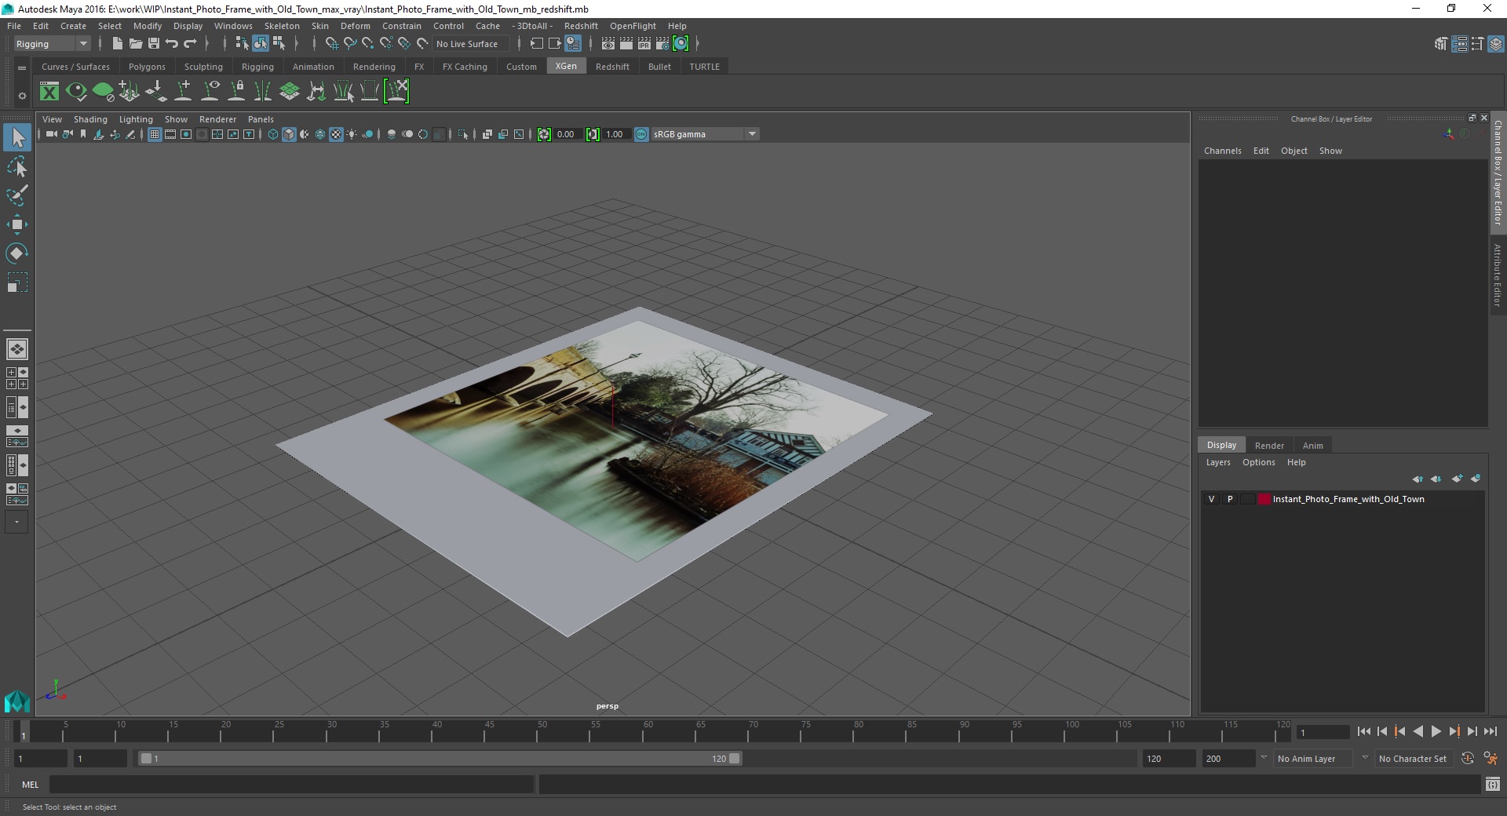Click the MEL command input field
1507x816 pixels.
291,784
